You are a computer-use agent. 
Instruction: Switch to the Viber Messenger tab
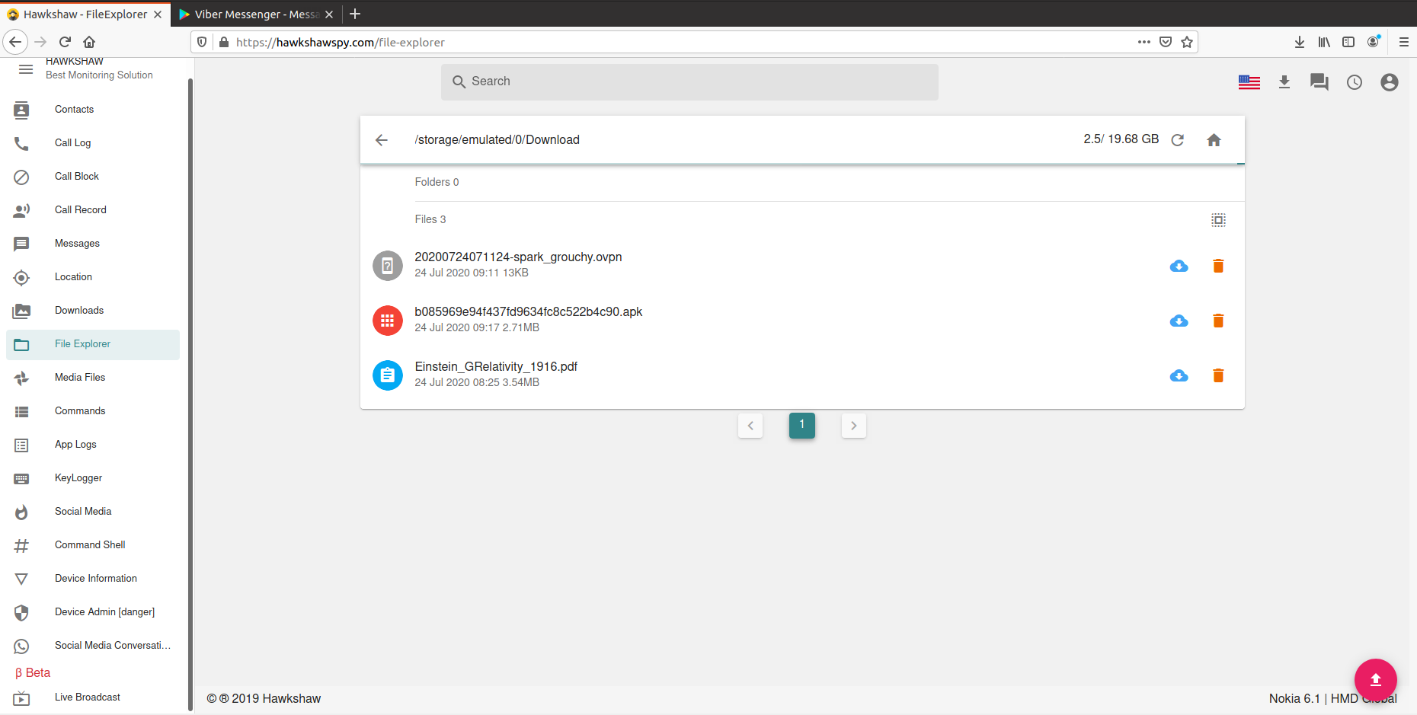pyautogui.click(x=257, y=14)
